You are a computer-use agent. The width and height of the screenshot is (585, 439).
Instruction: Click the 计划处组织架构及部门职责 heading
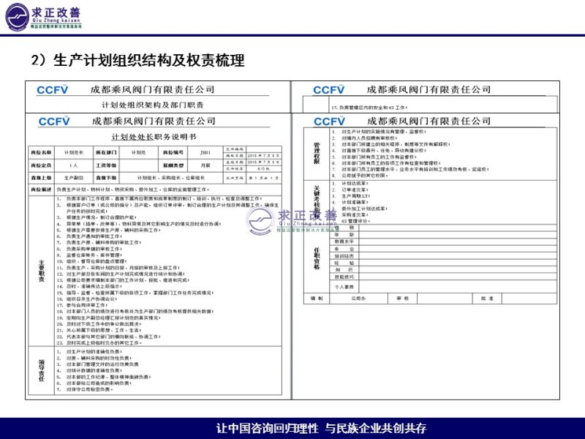pyautogui.click(x=153, y=105)
